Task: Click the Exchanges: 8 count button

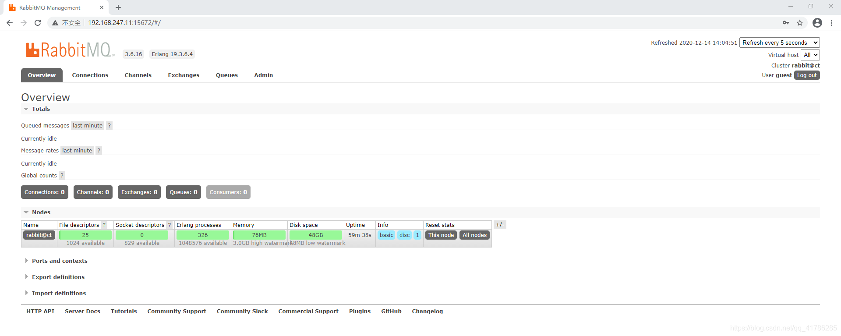Action: click(139, 192)
